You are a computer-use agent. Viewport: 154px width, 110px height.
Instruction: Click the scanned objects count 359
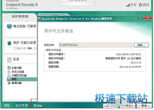(29, 48)
